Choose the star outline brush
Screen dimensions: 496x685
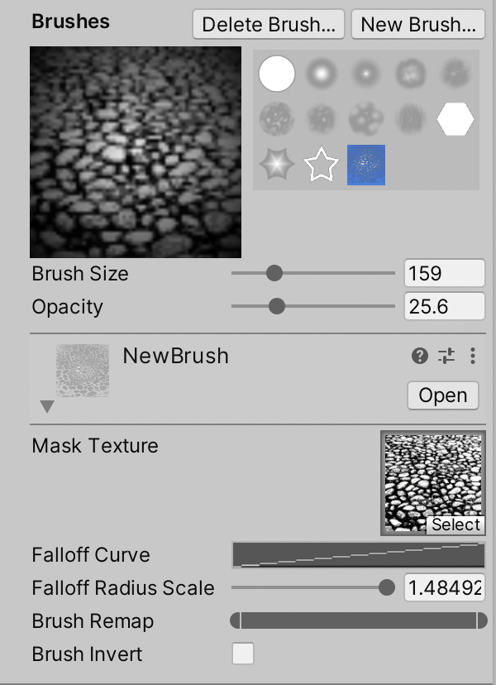coord(322,165)
